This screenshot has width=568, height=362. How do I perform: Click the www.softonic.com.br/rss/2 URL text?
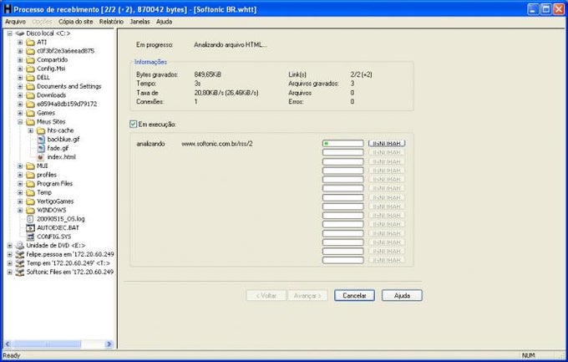tap(217, 144)
